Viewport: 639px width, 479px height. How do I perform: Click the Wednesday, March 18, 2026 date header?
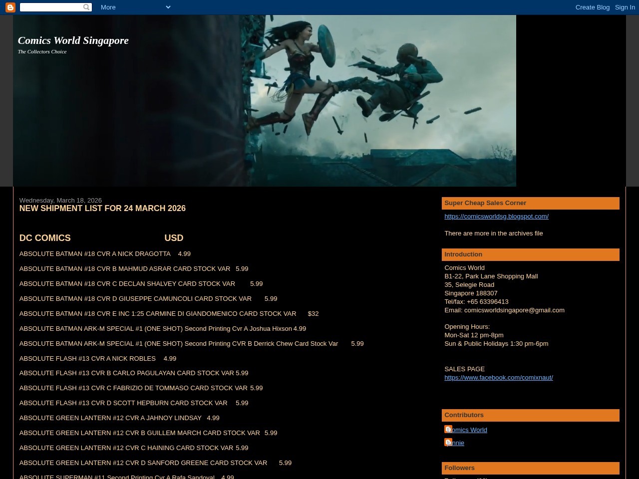pyautogui.click(x=60, y=200)
